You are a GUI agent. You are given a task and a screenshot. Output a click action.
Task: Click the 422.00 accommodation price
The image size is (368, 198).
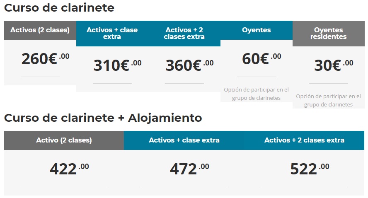click(69, 169)
